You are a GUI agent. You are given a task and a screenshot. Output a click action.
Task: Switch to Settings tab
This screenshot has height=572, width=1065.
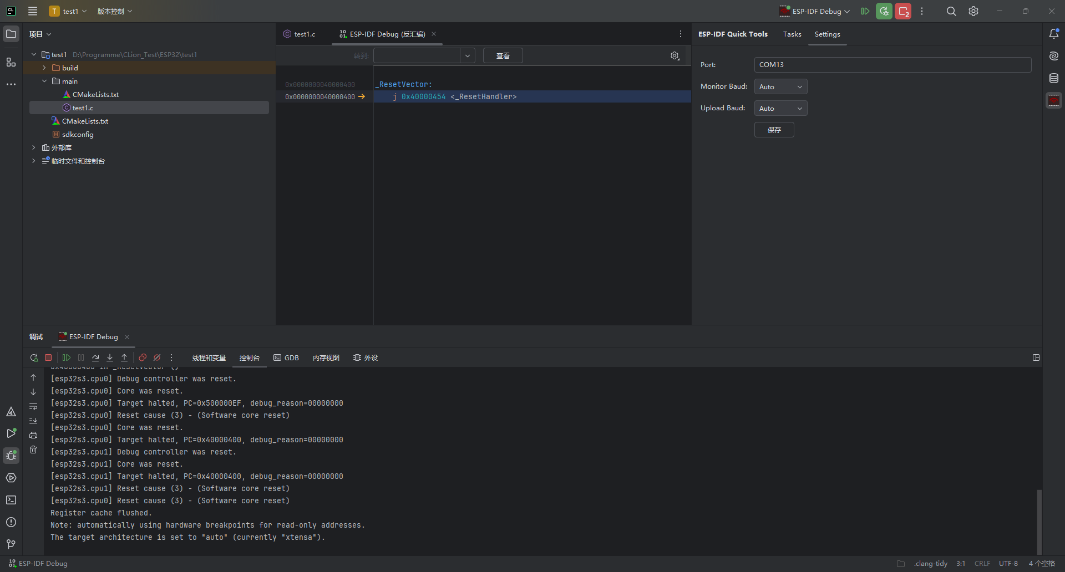coord(827,34)
